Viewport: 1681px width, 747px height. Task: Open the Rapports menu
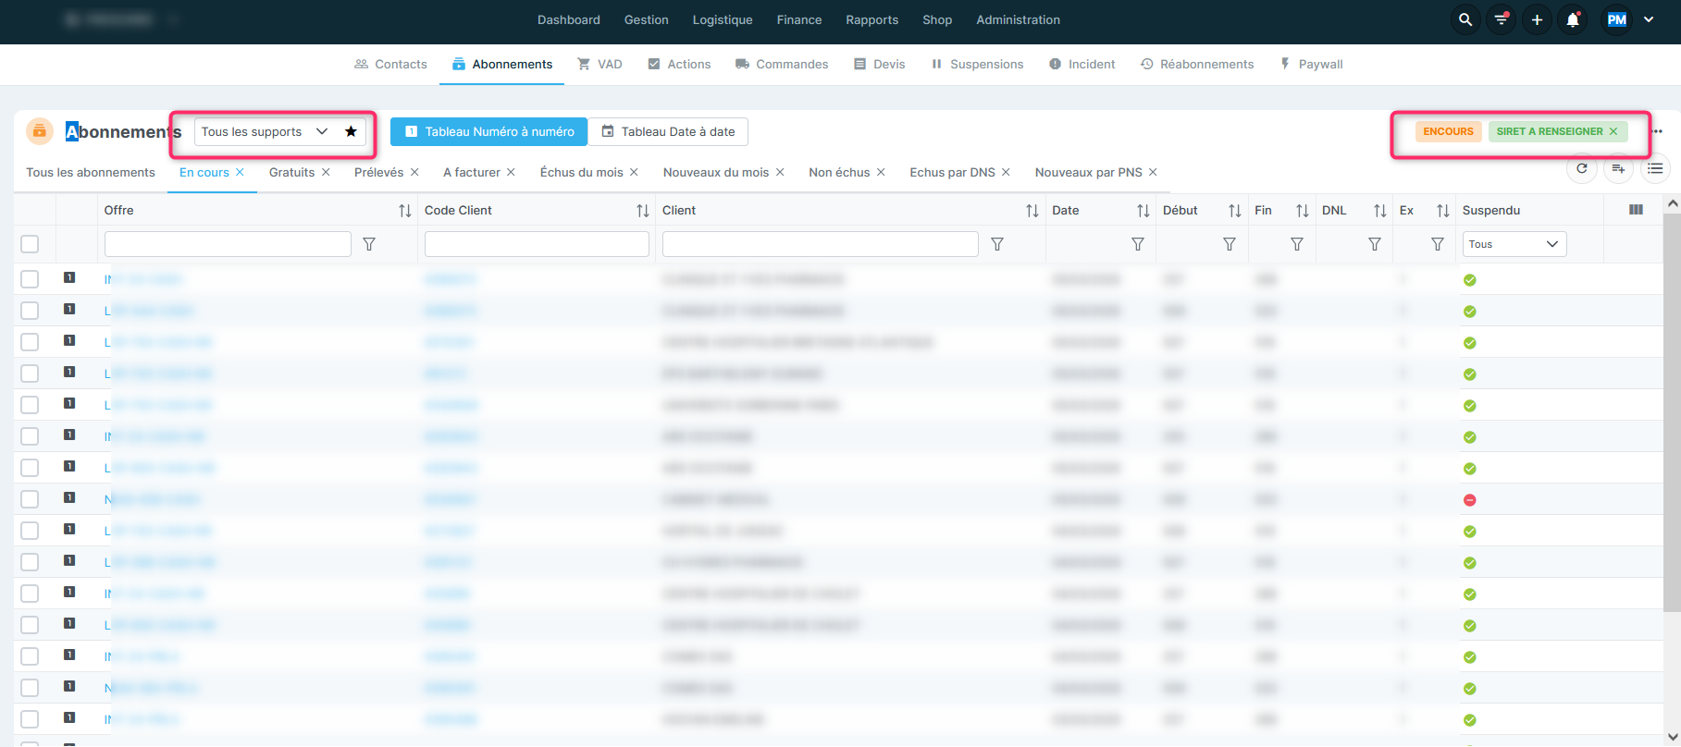point(871,19)
